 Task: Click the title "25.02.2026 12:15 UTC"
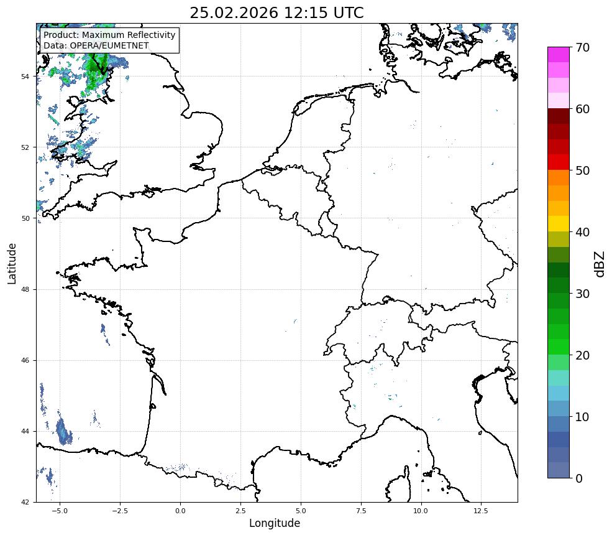pyautogui.click(x=276, y=13)
